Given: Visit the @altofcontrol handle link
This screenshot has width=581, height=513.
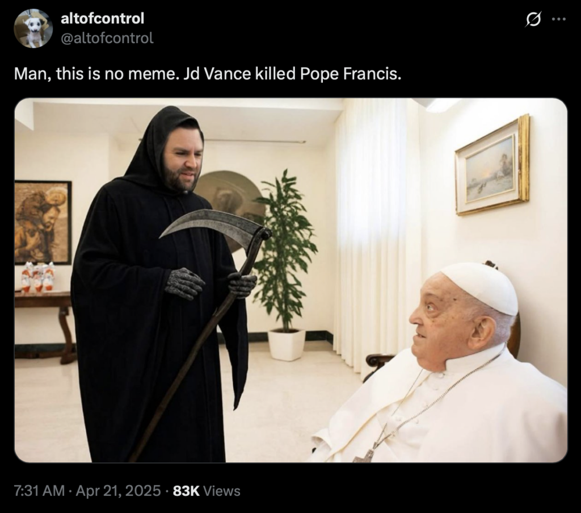Looking at the screenshot, I should point(107,38).
